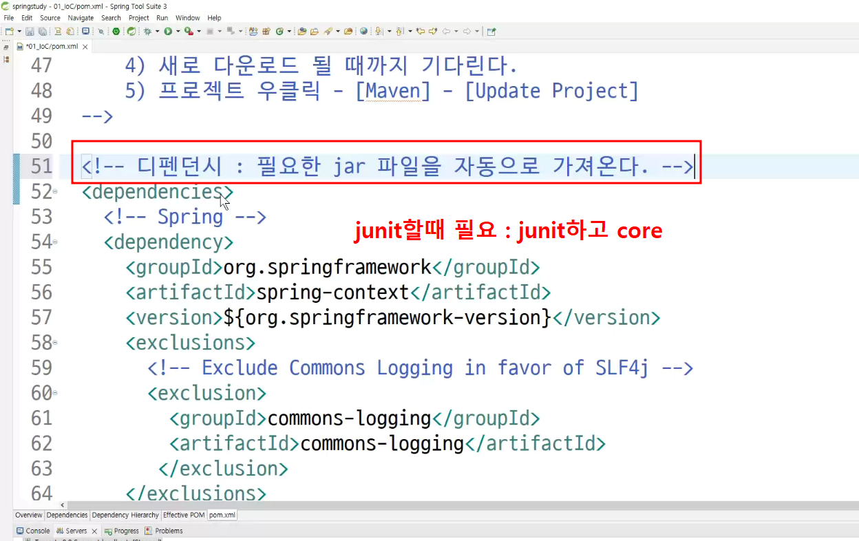Open the Run menu
This screenshot has height=541, width=859.
click(162, 18)
